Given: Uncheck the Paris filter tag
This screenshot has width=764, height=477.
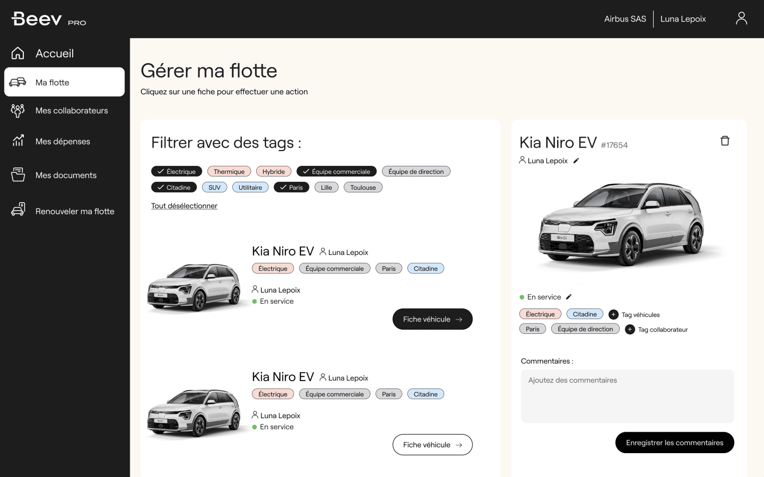Looking at the screenshot, I should [291, 187].
